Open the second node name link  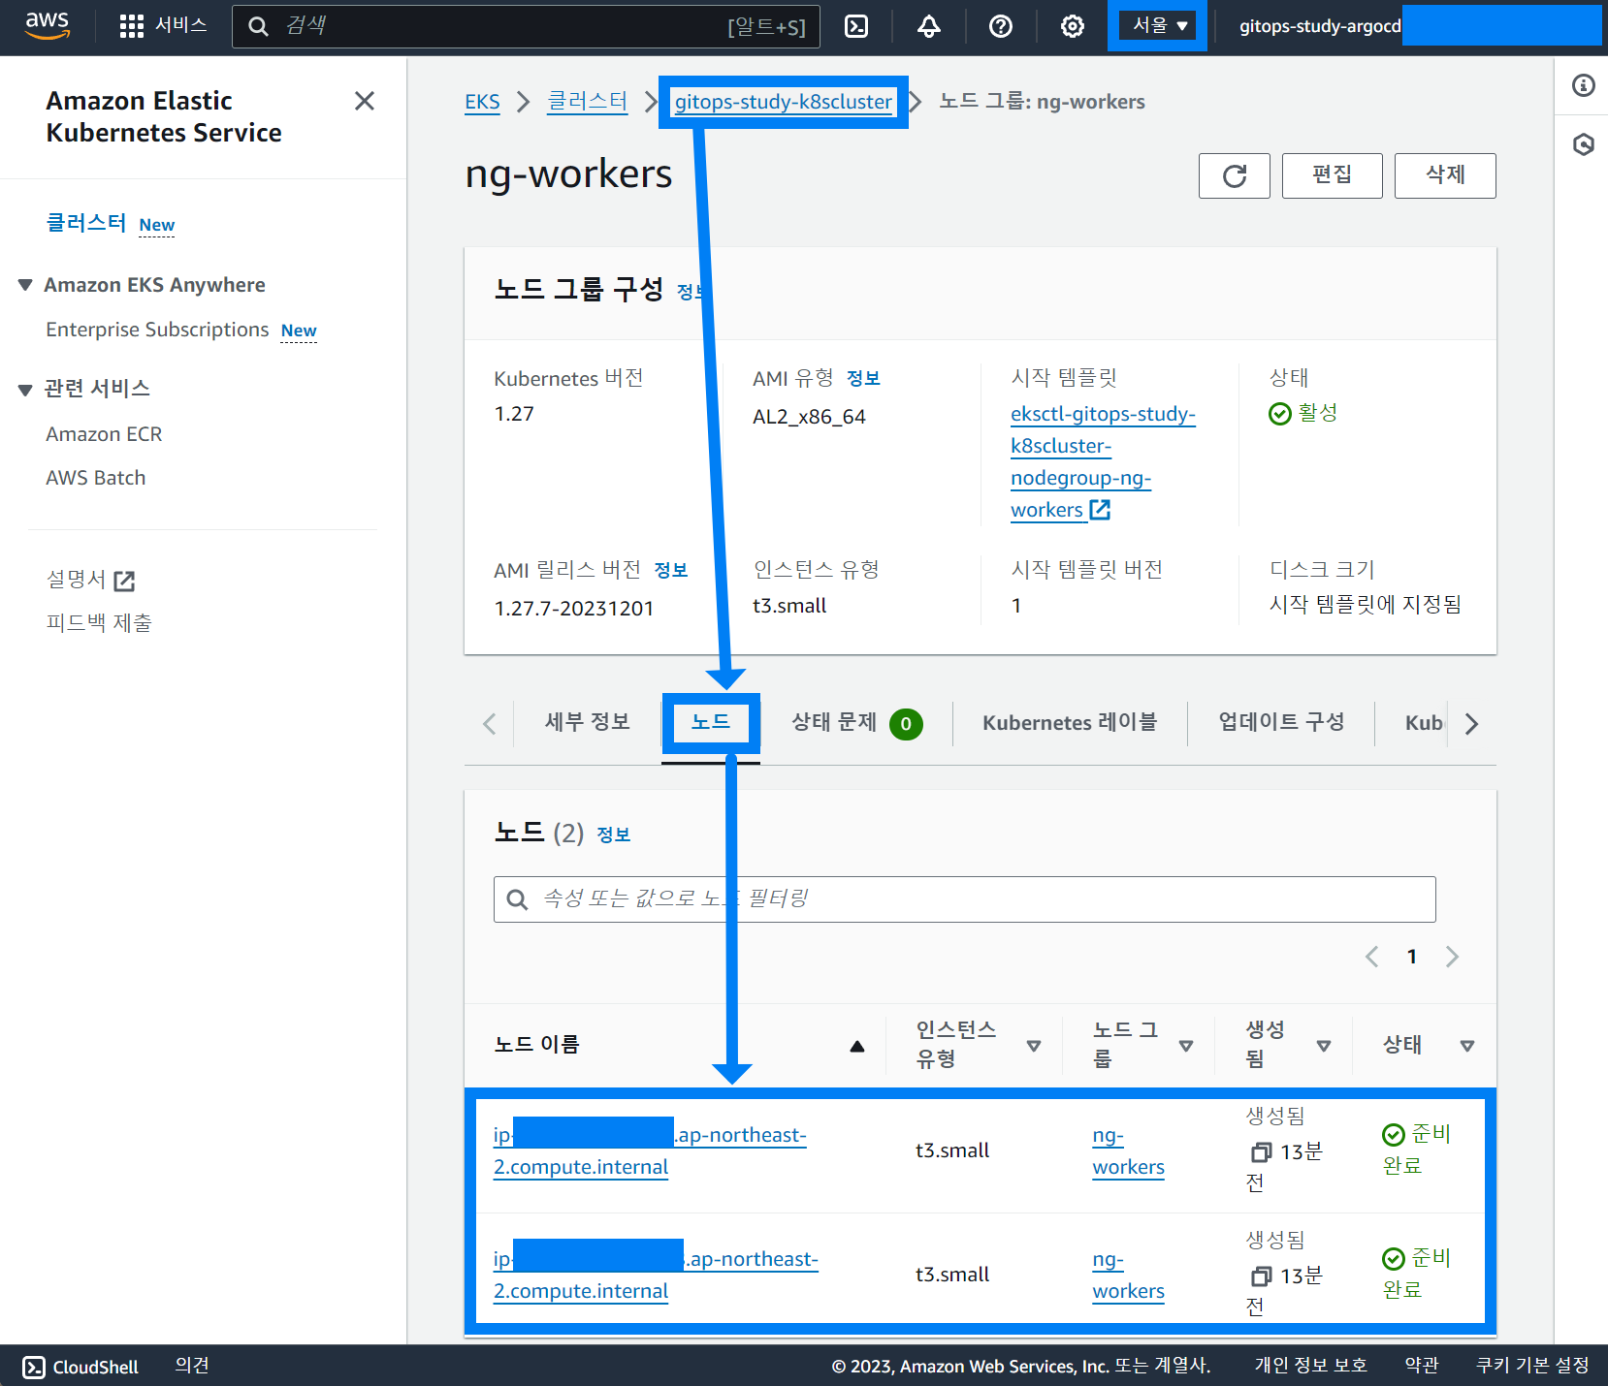(656, 1275)
